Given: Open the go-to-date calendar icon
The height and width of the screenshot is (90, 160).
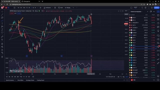Looking at the screenshot, I should coord(33,77).
